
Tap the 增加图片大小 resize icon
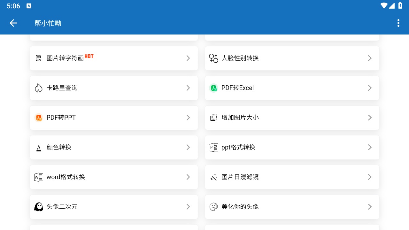(213, 118)
